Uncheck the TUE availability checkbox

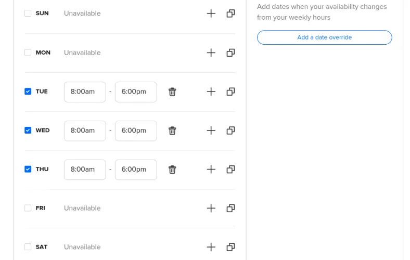28,92
